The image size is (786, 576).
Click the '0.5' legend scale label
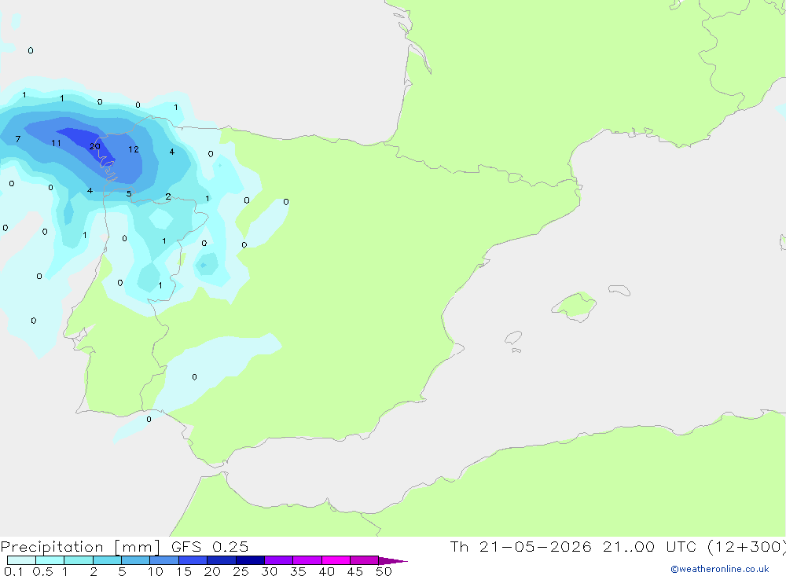(x=42, y=571)
